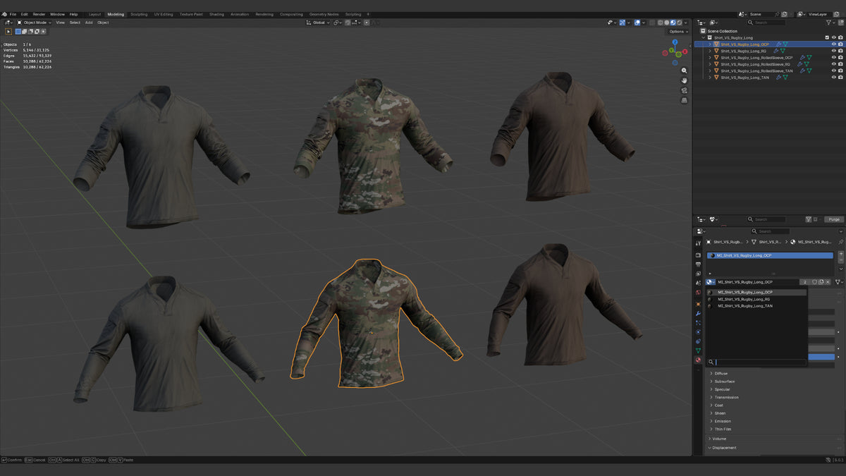This screenshot has height=476, width=846.
Task: Open the Render properties tab icon
Action: [x=698, y=255]
